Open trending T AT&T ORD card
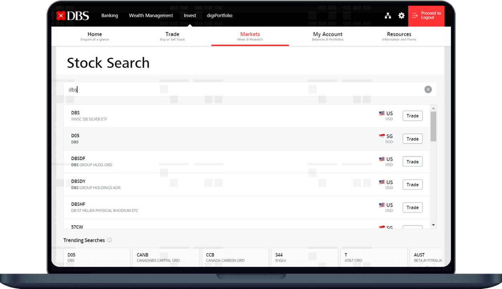This screenshot has height=289, width=502. coord(374,257)
